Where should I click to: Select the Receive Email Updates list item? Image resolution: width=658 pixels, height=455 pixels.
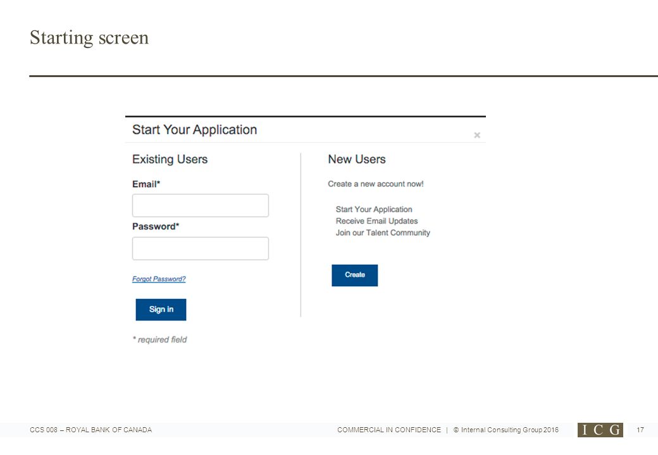point(377,221)
